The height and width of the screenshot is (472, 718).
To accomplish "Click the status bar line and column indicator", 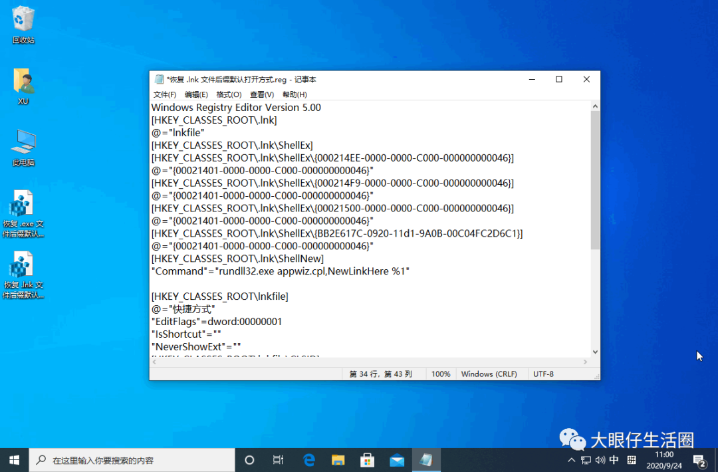I will 380,374.
